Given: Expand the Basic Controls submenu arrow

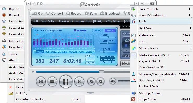Looking at the screenshot, I should (x=190, y=9).
